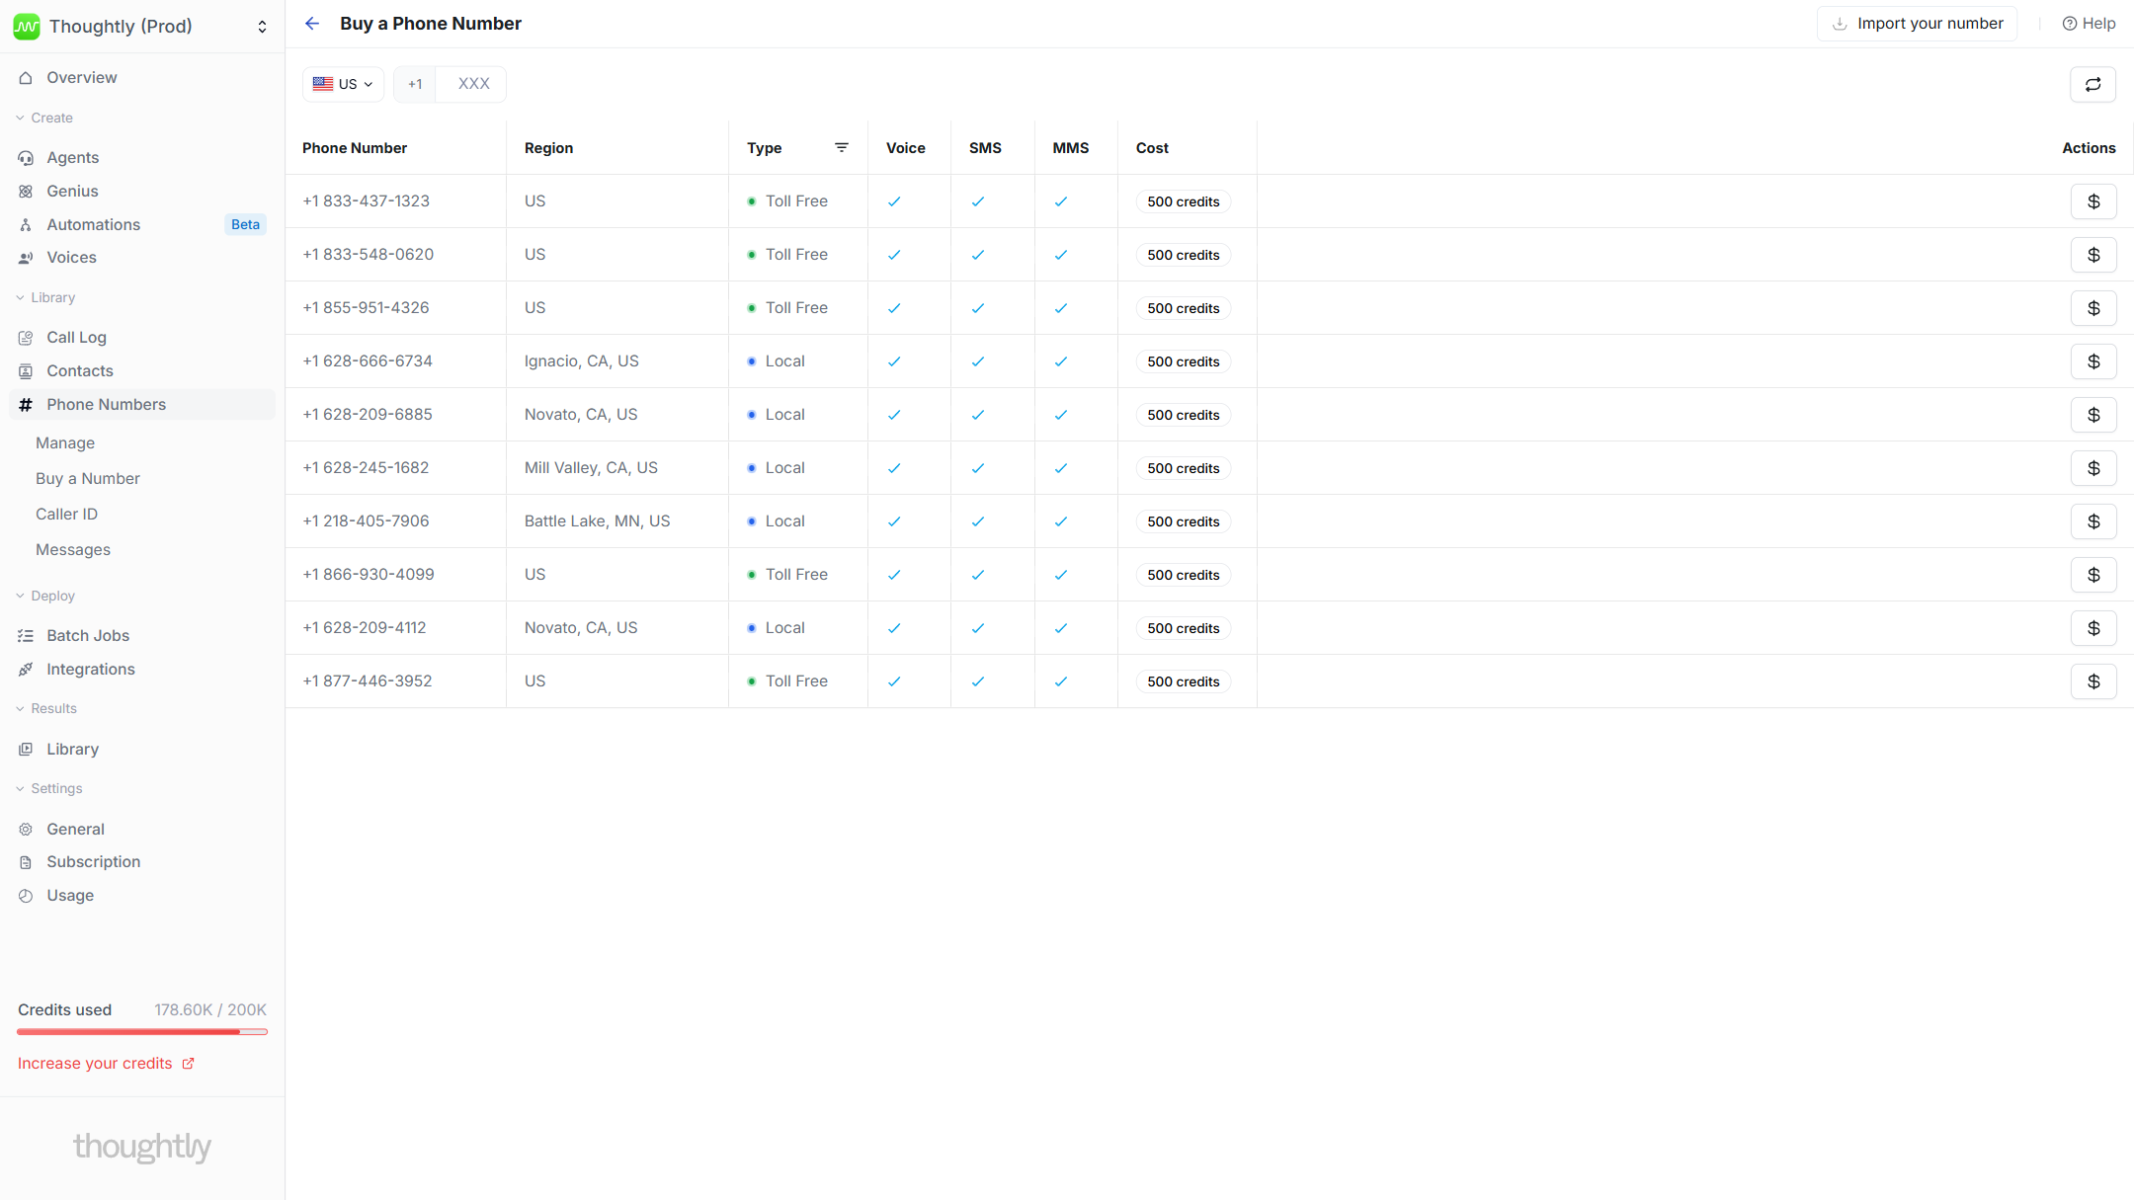Open the US country dropdown
The width and height of the screenshot is (2134, 1200).
pyautogui.click(x=343, y=85)
